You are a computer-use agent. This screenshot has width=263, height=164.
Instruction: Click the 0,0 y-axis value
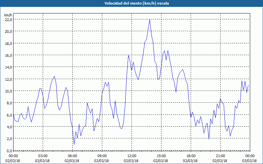(x=9, y=151)
